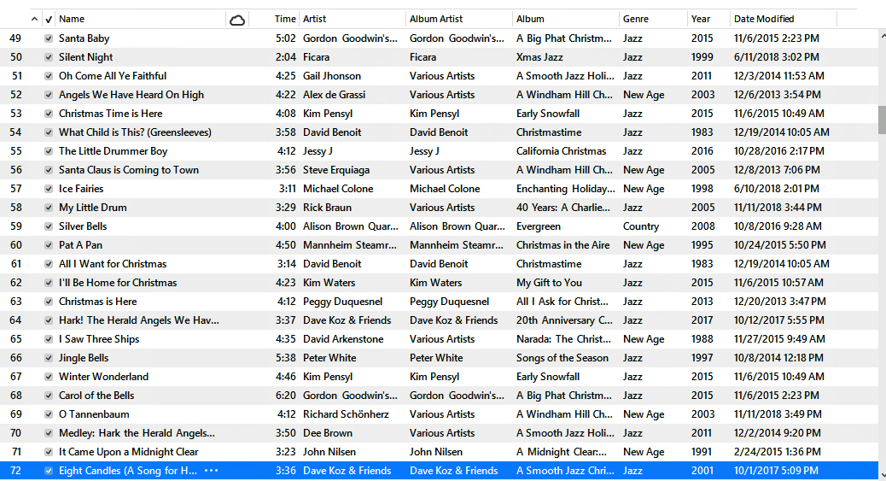Click the Time column header
The width and height of the screenshot is (886, 481).
pyautogui.click(x=285, y=19)
